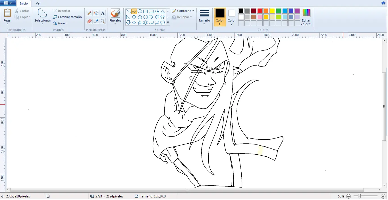
Task: Click the horizontal scrollbar thumb
Action: coord(187,190)
